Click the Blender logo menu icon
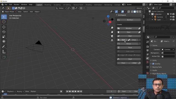Viewport: 176px width, 99px height. [2, 5]
